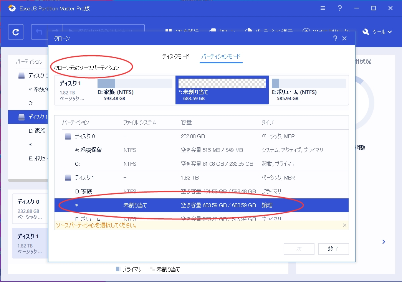
Task: Click the disk icon beside ディスク 0 in the dialog list
Action: 68,136
